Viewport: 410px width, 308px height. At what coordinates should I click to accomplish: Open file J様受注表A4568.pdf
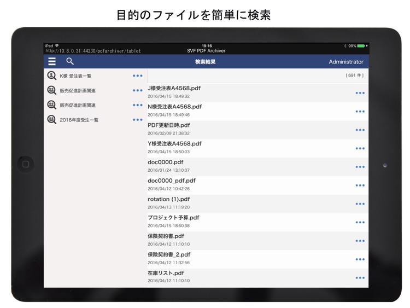258,92
